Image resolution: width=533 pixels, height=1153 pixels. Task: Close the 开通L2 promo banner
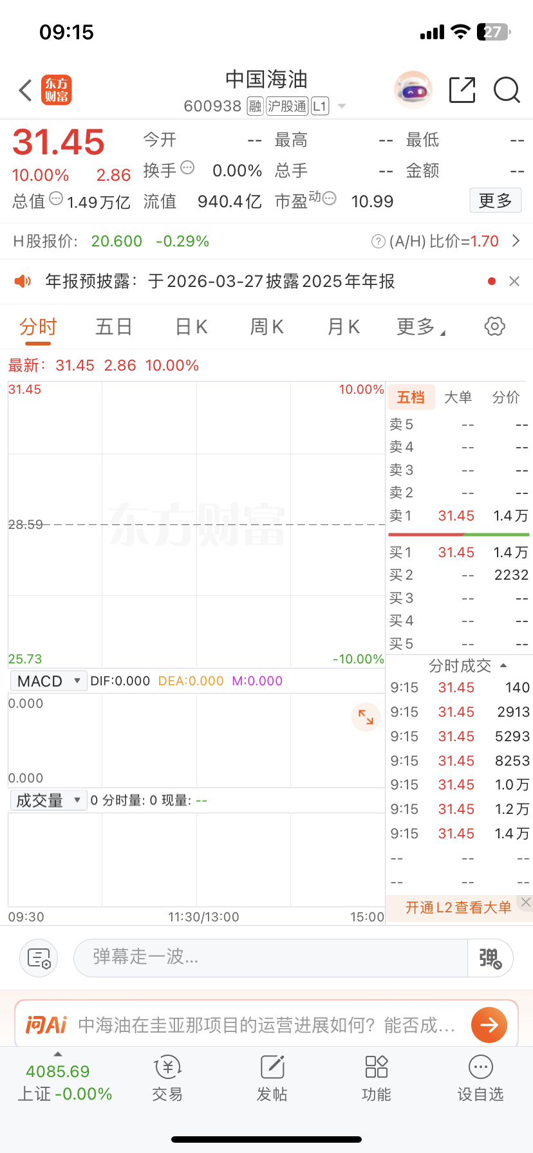[526, 903]
